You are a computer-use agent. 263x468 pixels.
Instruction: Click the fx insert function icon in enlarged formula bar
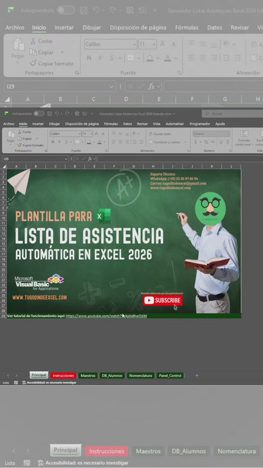click(151, 87)
